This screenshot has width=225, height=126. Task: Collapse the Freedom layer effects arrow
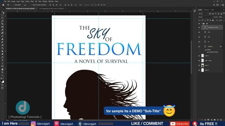pyautogui.click(x=222, y=47)
